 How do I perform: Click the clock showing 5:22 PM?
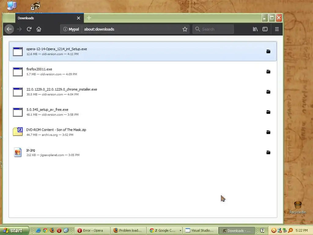(x=302, y=230)
